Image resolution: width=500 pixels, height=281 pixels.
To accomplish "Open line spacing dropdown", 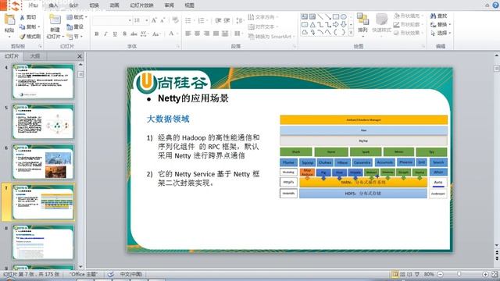I will pos(239,20).
